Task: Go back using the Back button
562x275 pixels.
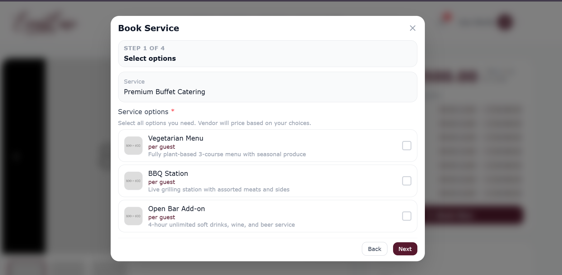Action: click(x=374, y=249)
